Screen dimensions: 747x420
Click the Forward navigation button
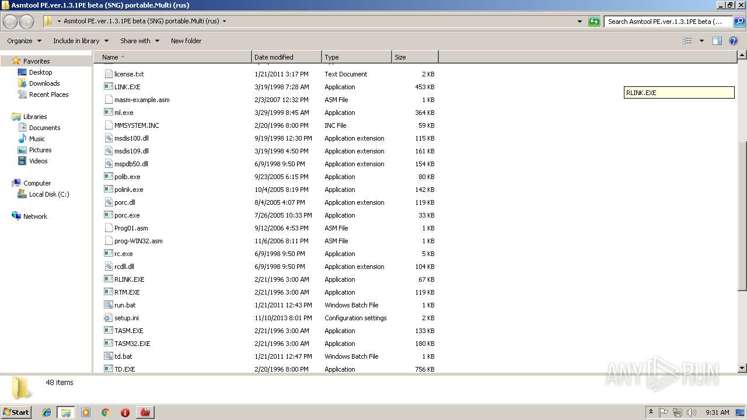coord(26,22)
